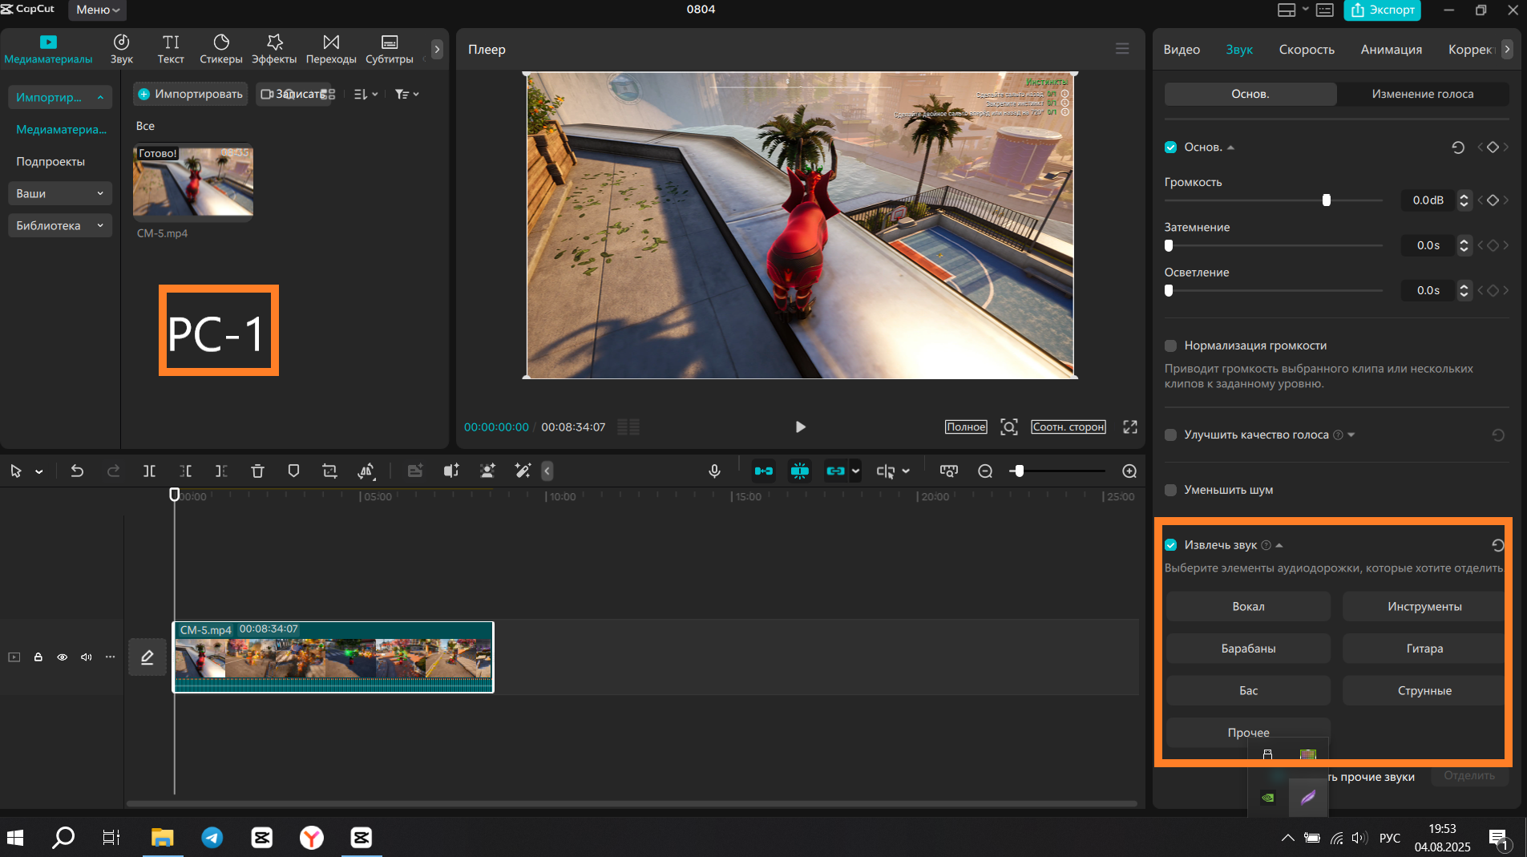Zoom in the timeline with plus icon
Viewport: 1527px width, 857px height.
[1129, 471]
